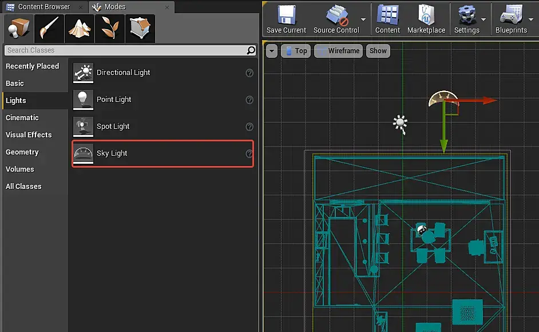The height and width of the screenshot is (332, 539).
Task: Click the sky light gizmo in viewport
Action: tap(443, 99)
